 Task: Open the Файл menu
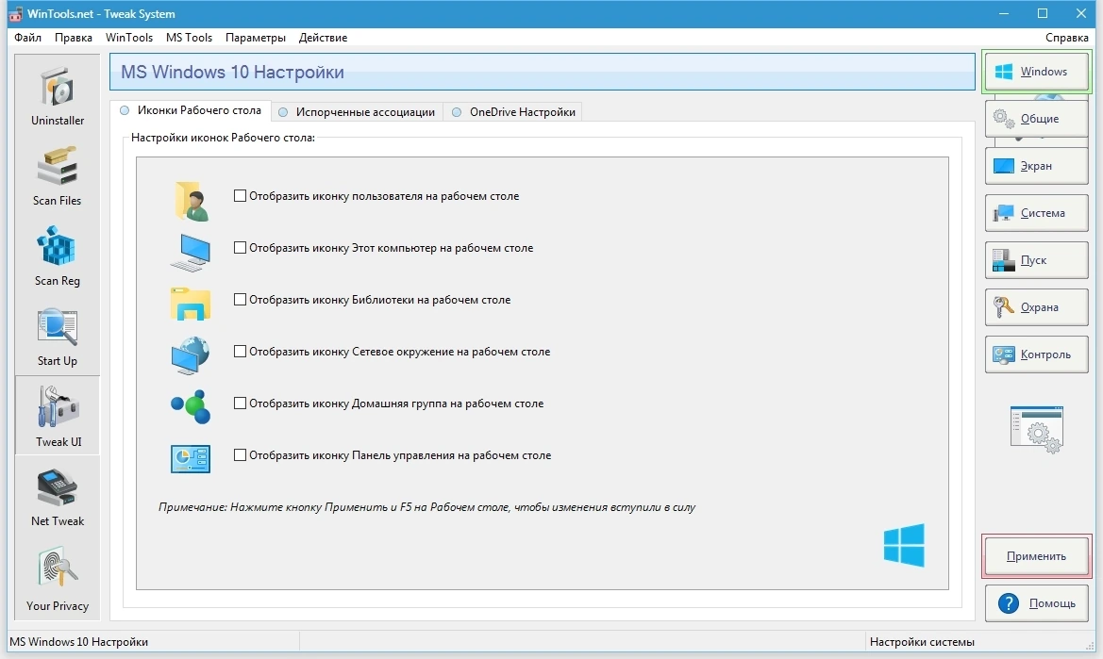(28, 38)
